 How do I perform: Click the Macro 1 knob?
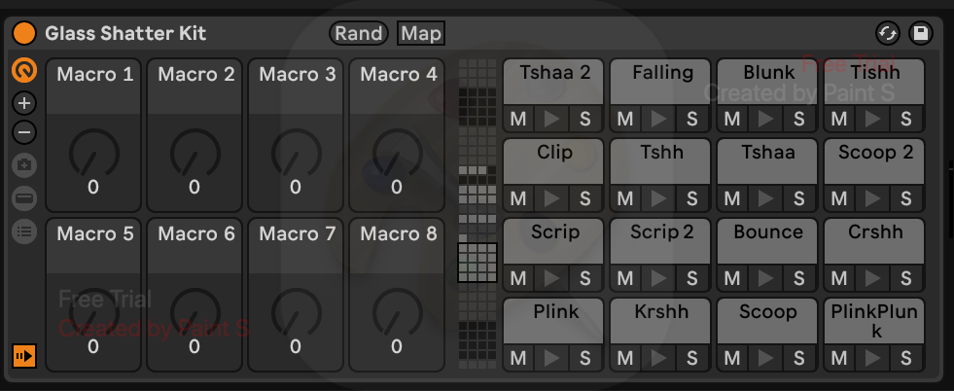(93, 154)
